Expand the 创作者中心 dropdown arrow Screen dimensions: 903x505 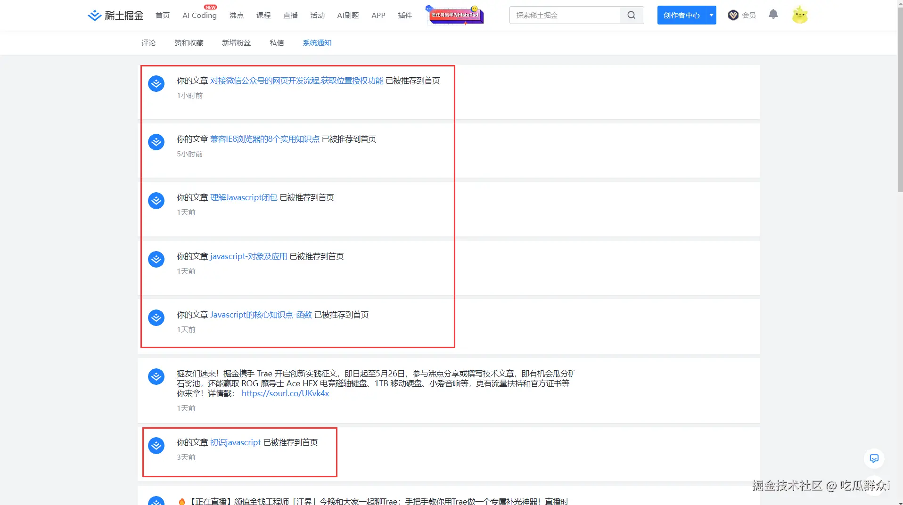pos(711,15)
